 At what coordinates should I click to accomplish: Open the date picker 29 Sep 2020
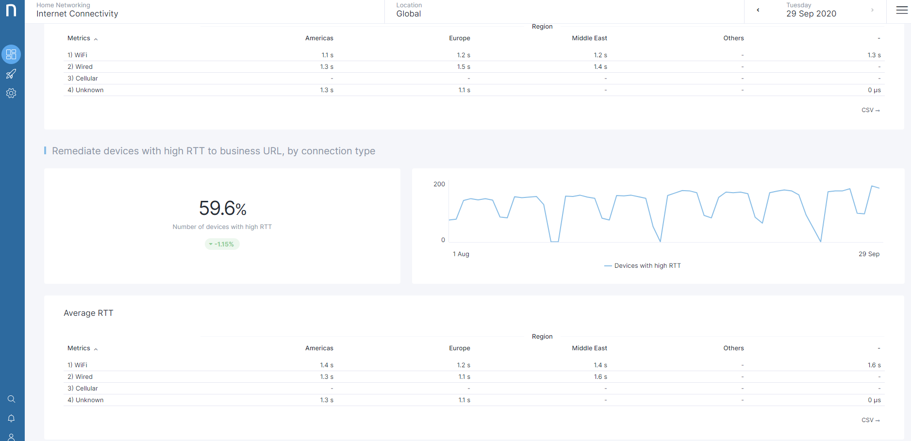point(811,10)
